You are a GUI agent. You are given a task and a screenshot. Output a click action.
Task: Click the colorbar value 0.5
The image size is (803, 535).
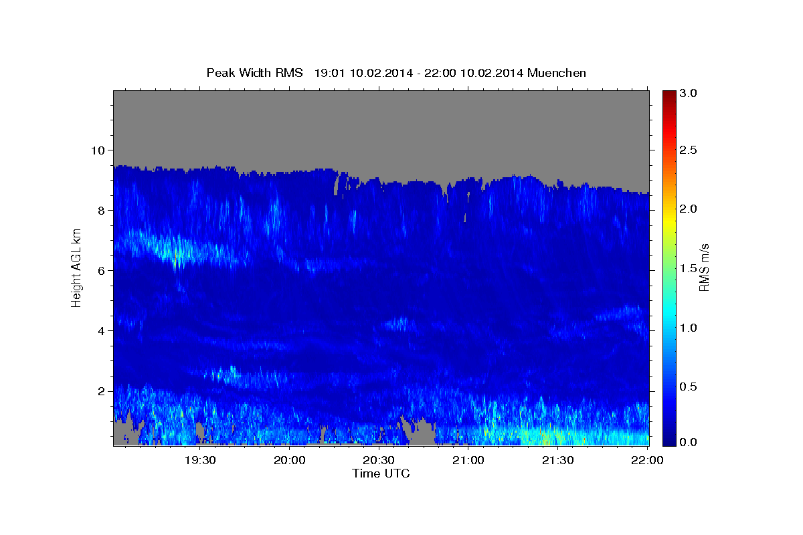point(689,387)
